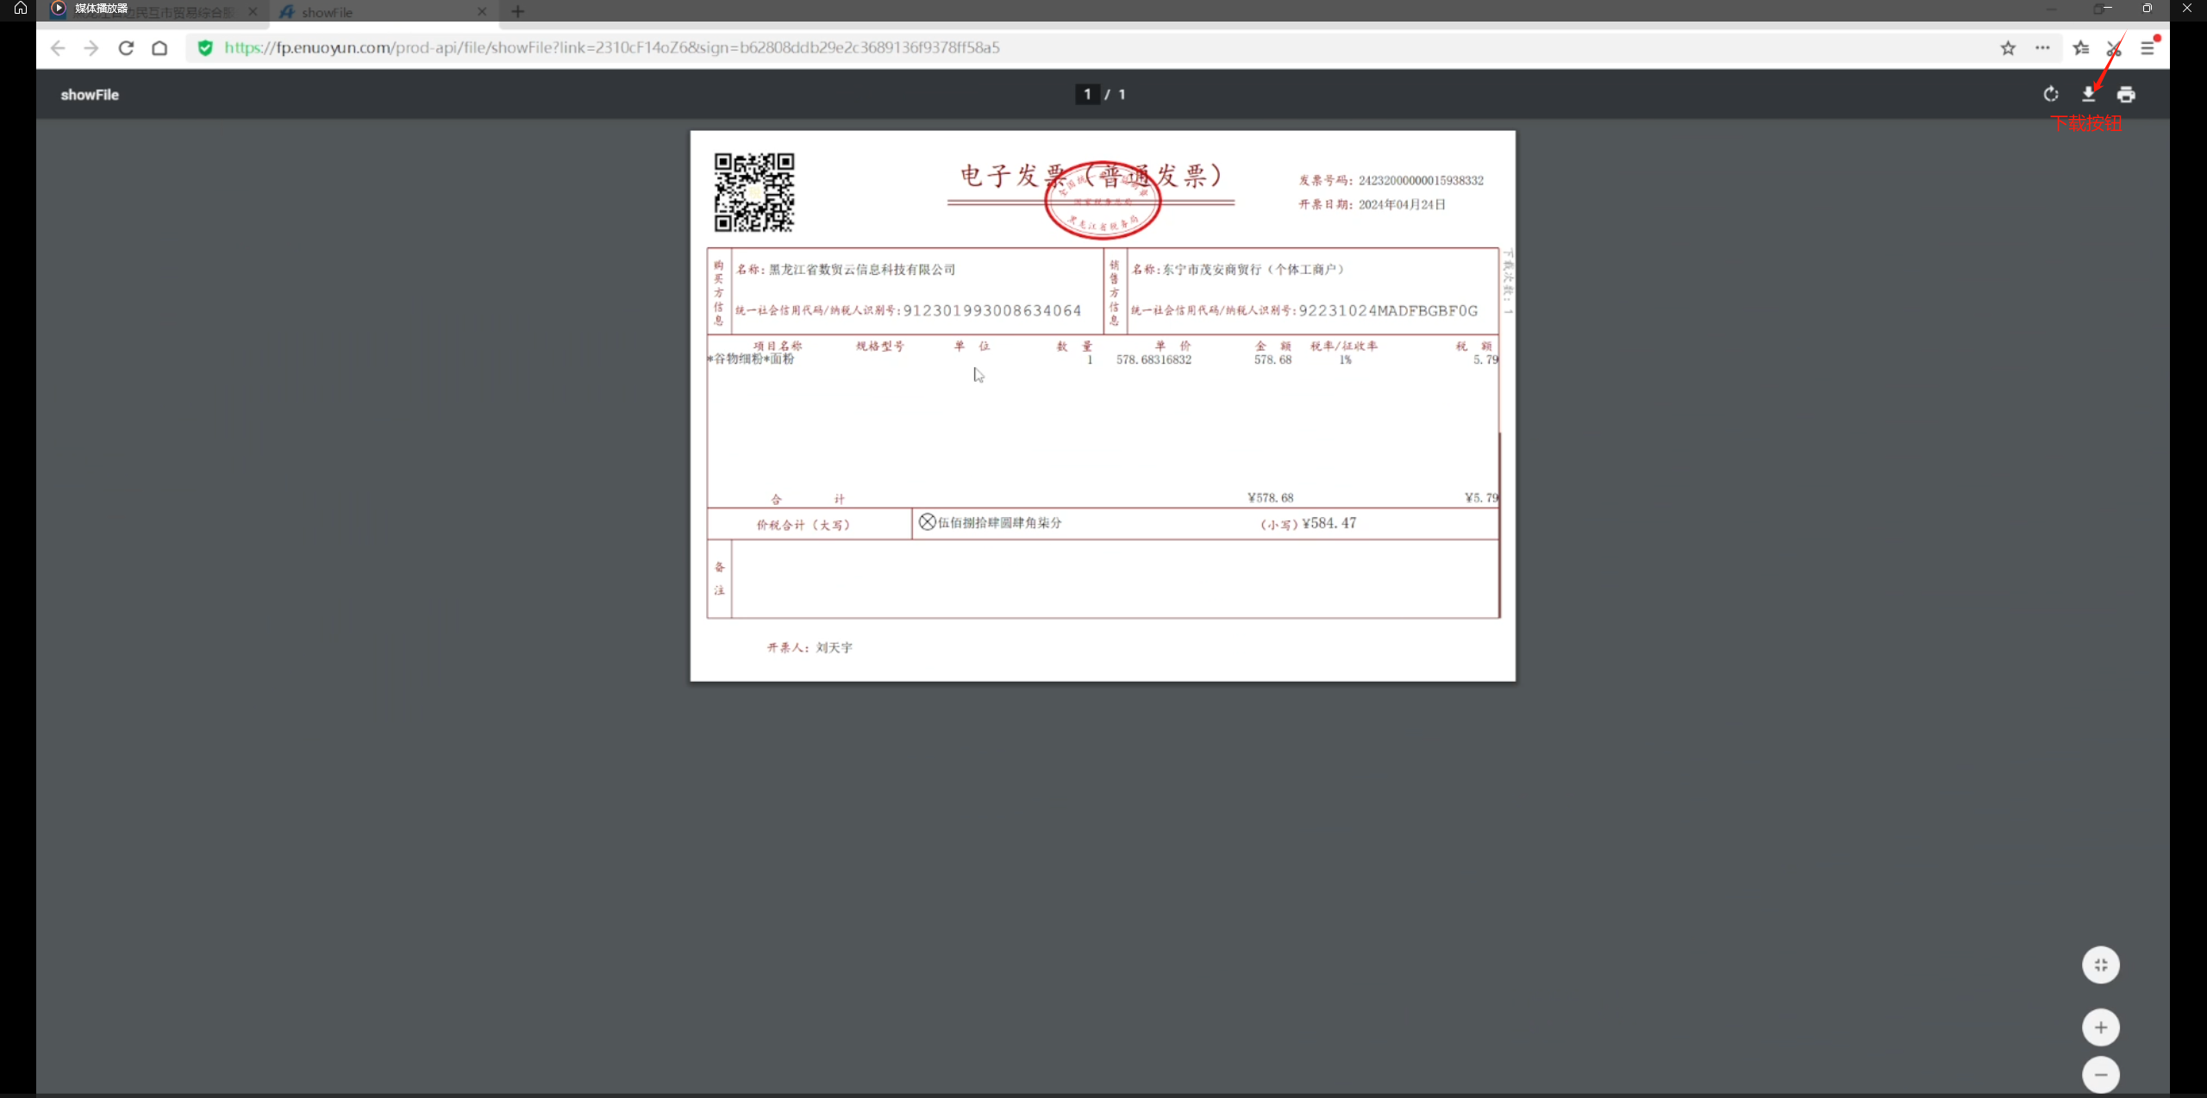
Task: Click the page number input box
Action: pos(1087,94)
